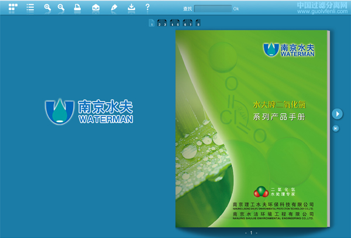The image size is (351, 238).
Task: Activate the pen annotation tool
Action: point(114,8)
